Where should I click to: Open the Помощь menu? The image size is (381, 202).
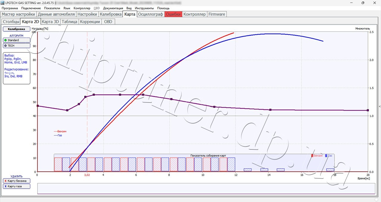163,8
